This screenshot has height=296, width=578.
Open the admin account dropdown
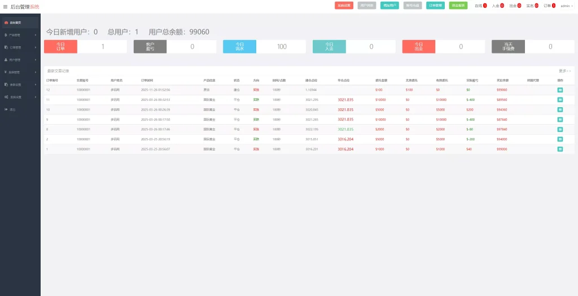[x=567, y=6]
